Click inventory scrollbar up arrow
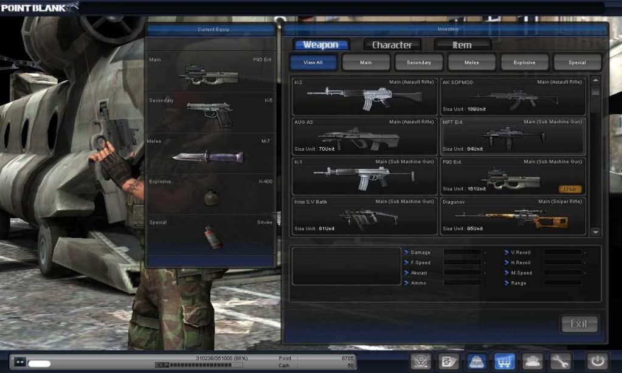This screenshot has height=373, width=622. click(x=595, y=80)
